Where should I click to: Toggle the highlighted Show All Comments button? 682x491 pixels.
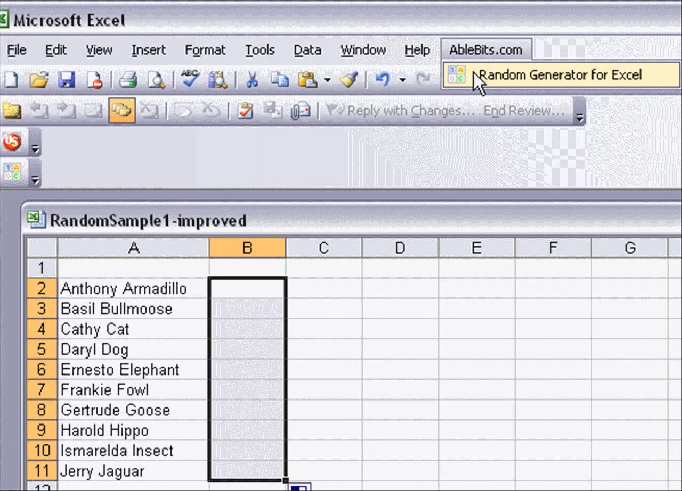tap(122, 111)
